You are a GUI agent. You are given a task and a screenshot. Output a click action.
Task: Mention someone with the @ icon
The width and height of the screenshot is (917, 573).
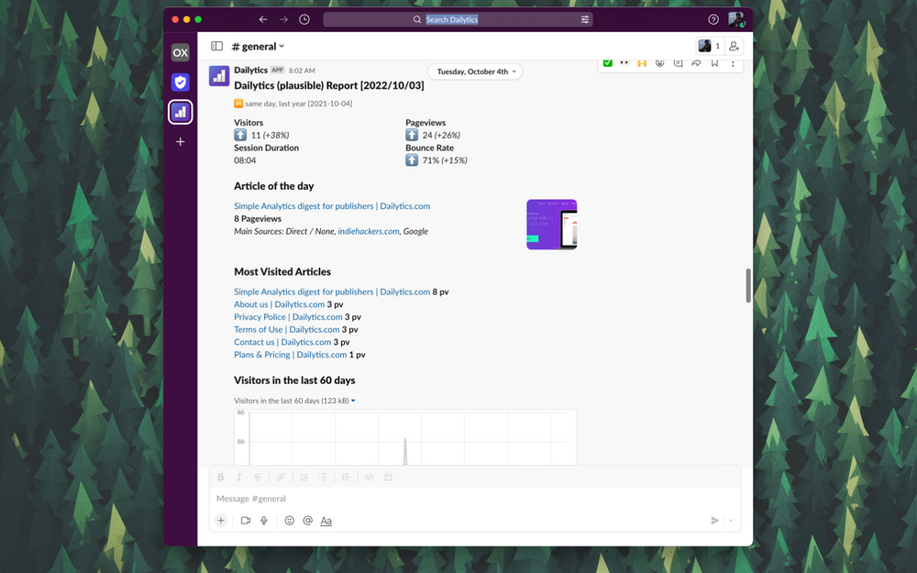pyautogui.click(x=307, y=521)
